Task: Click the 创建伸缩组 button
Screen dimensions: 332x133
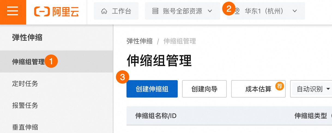Action: [152, 89]
